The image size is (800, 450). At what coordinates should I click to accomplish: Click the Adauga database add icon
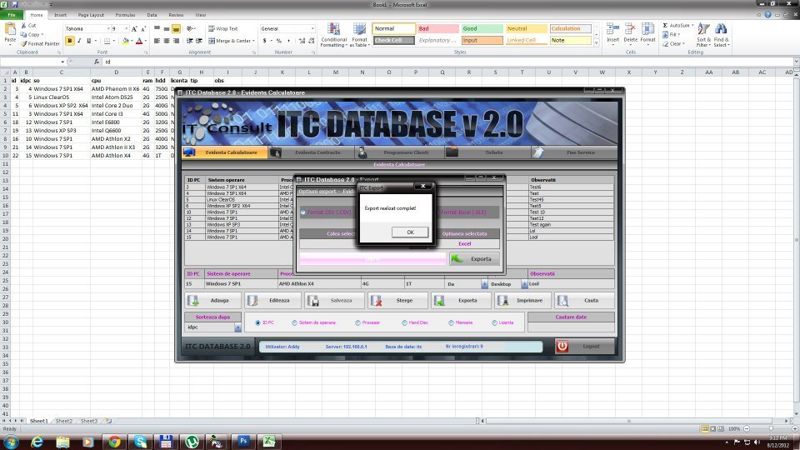[x=194, y=301]
